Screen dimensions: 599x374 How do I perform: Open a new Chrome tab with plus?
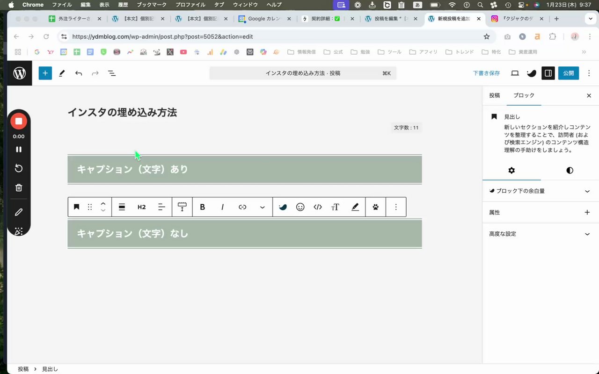click(556, 19)
